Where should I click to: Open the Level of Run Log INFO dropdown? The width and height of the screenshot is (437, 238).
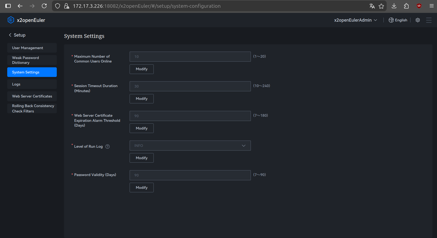190,146
